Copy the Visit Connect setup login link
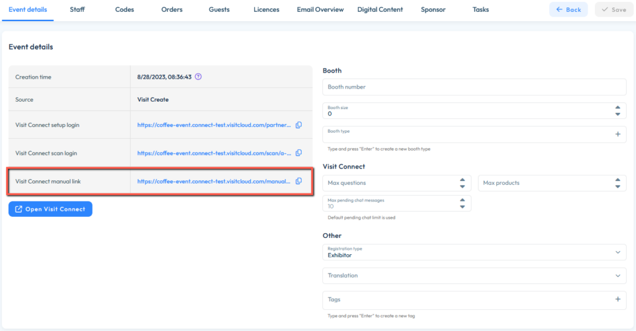 (x=299, y=125)
